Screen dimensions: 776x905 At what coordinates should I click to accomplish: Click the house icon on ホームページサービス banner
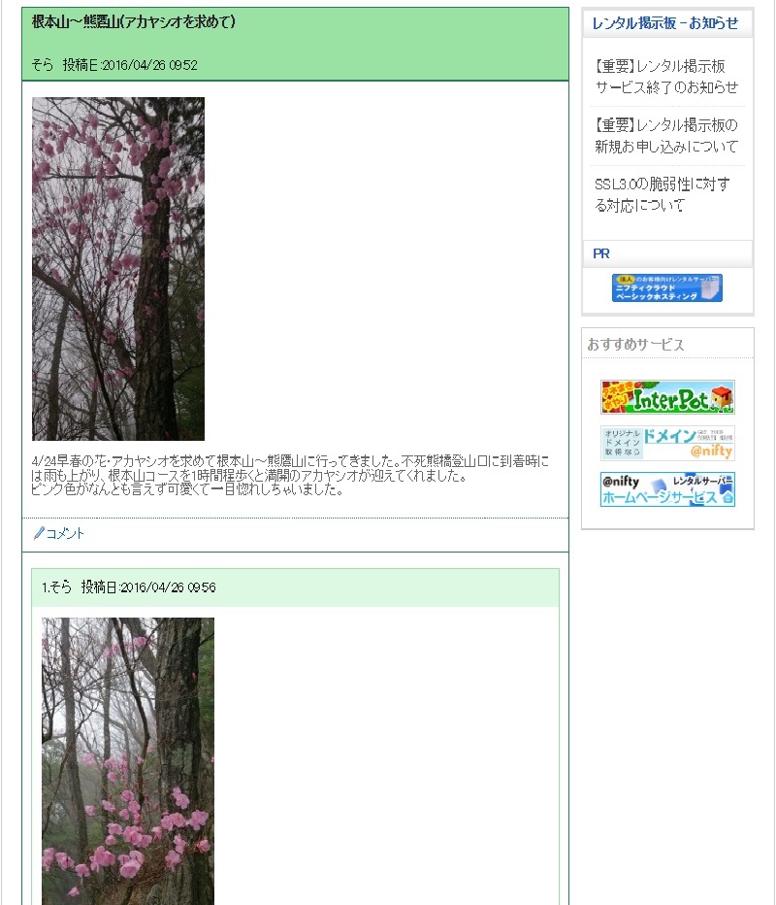point(727,497)
